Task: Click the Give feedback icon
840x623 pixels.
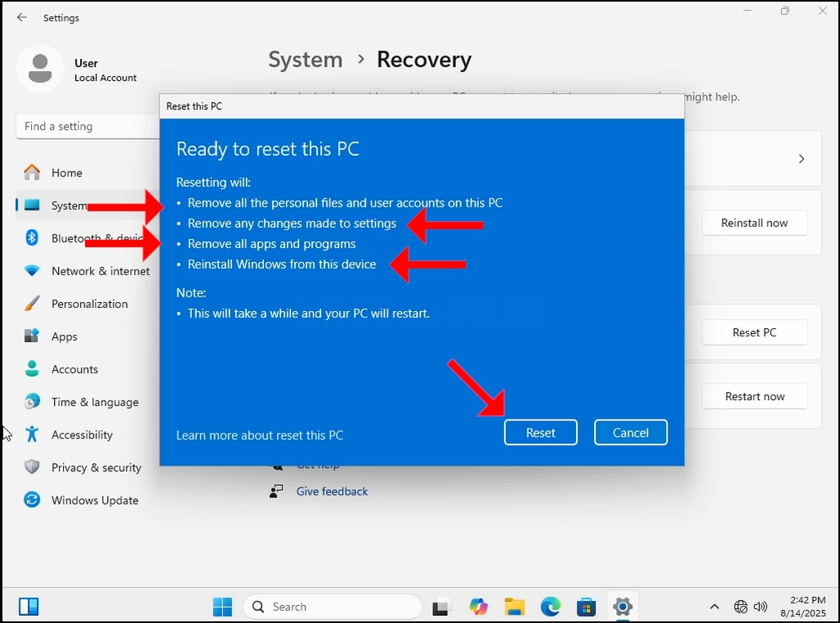Action: [x=276, y=492]
